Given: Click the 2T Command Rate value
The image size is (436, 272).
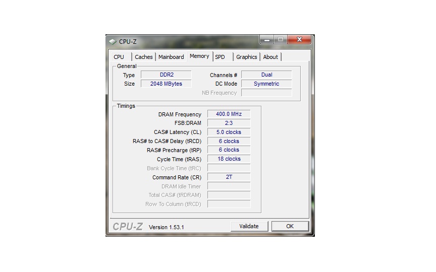Looking at the screenshot, I should click(229, 177).
